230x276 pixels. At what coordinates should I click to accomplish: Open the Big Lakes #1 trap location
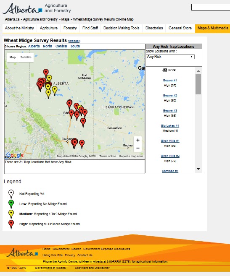point(170,126)
